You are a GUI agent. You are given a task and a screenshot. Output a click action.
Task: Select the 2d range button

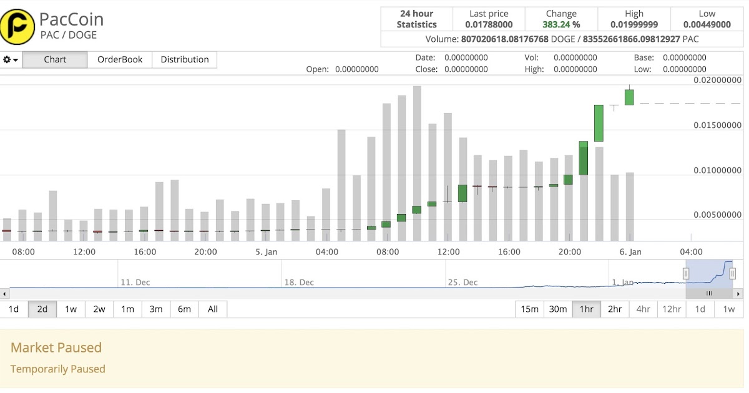pos(42,309)
